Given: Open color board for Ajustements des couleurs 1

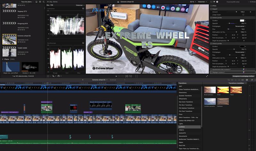Looking at the screenshot, I should [x=244, y=69].
